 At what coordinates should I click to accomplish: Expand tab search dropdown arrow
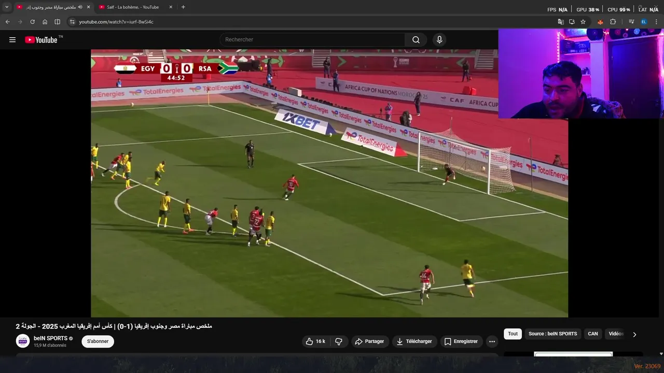7,7
